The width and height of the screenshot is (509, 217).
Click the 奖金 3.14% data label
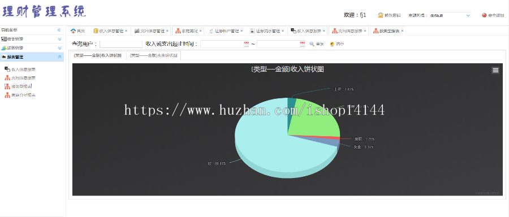click(364, 147)
